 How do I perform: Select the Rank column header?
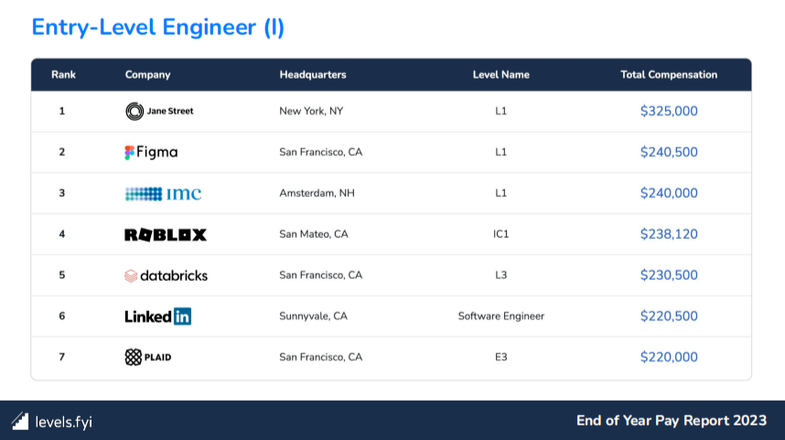click(63, 75)
